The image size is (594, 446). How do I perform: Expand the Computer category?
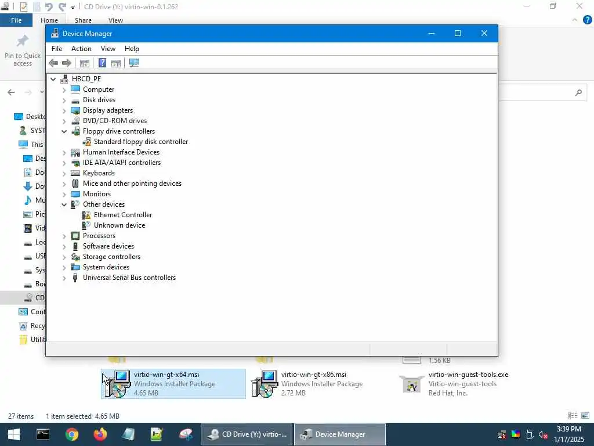point(64,89)
